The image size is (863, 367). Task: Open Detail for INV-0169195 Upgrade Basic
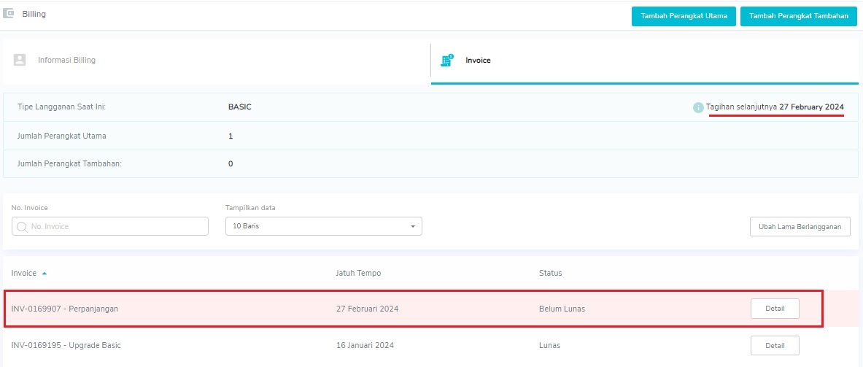pos(775,346)
